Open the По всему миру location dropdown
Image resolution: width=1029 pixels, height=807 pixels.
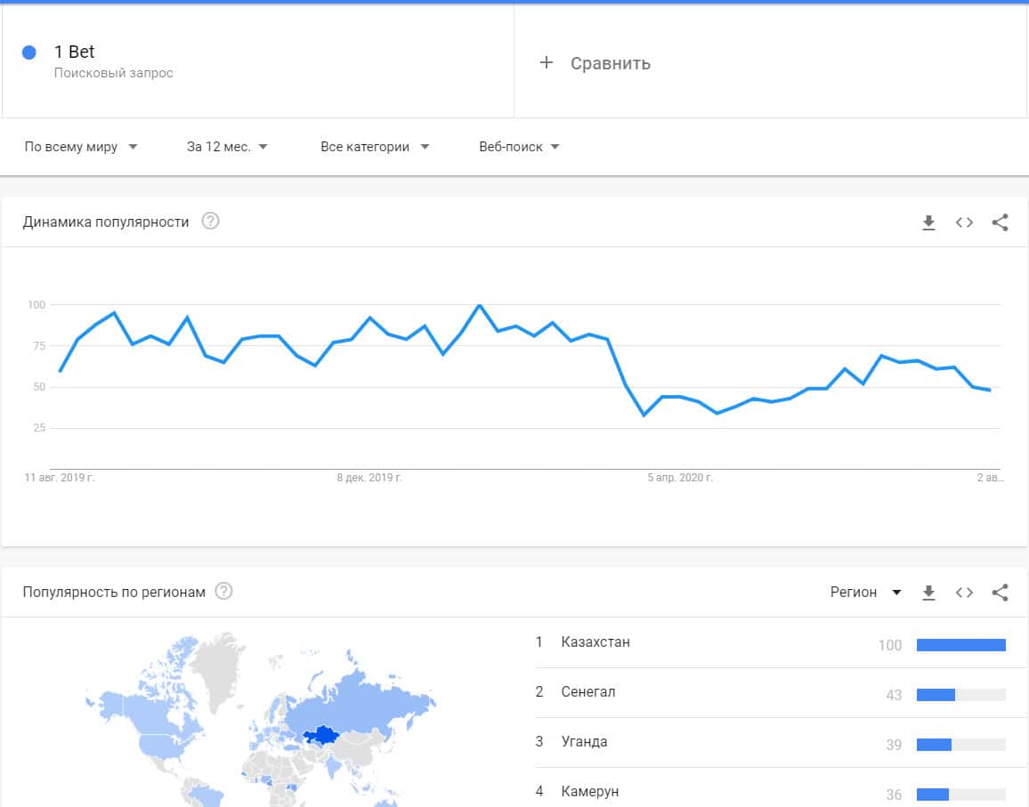coord(81,147)
